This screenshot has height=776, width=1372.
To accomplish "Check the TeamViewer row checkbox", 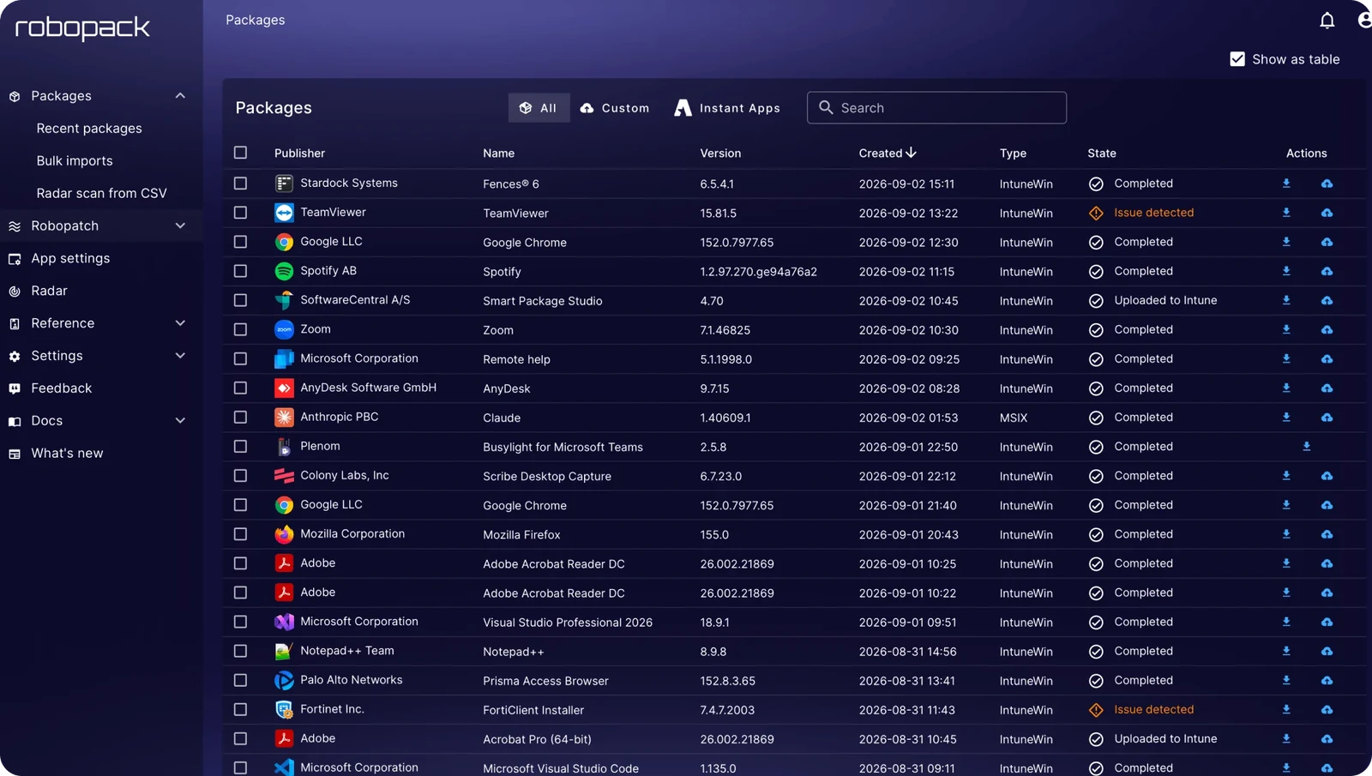I will point(240,213).
